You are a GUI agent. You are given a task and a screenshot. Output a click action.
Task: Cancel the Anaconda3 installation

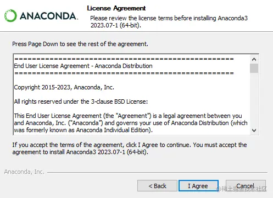coord(246,186)
